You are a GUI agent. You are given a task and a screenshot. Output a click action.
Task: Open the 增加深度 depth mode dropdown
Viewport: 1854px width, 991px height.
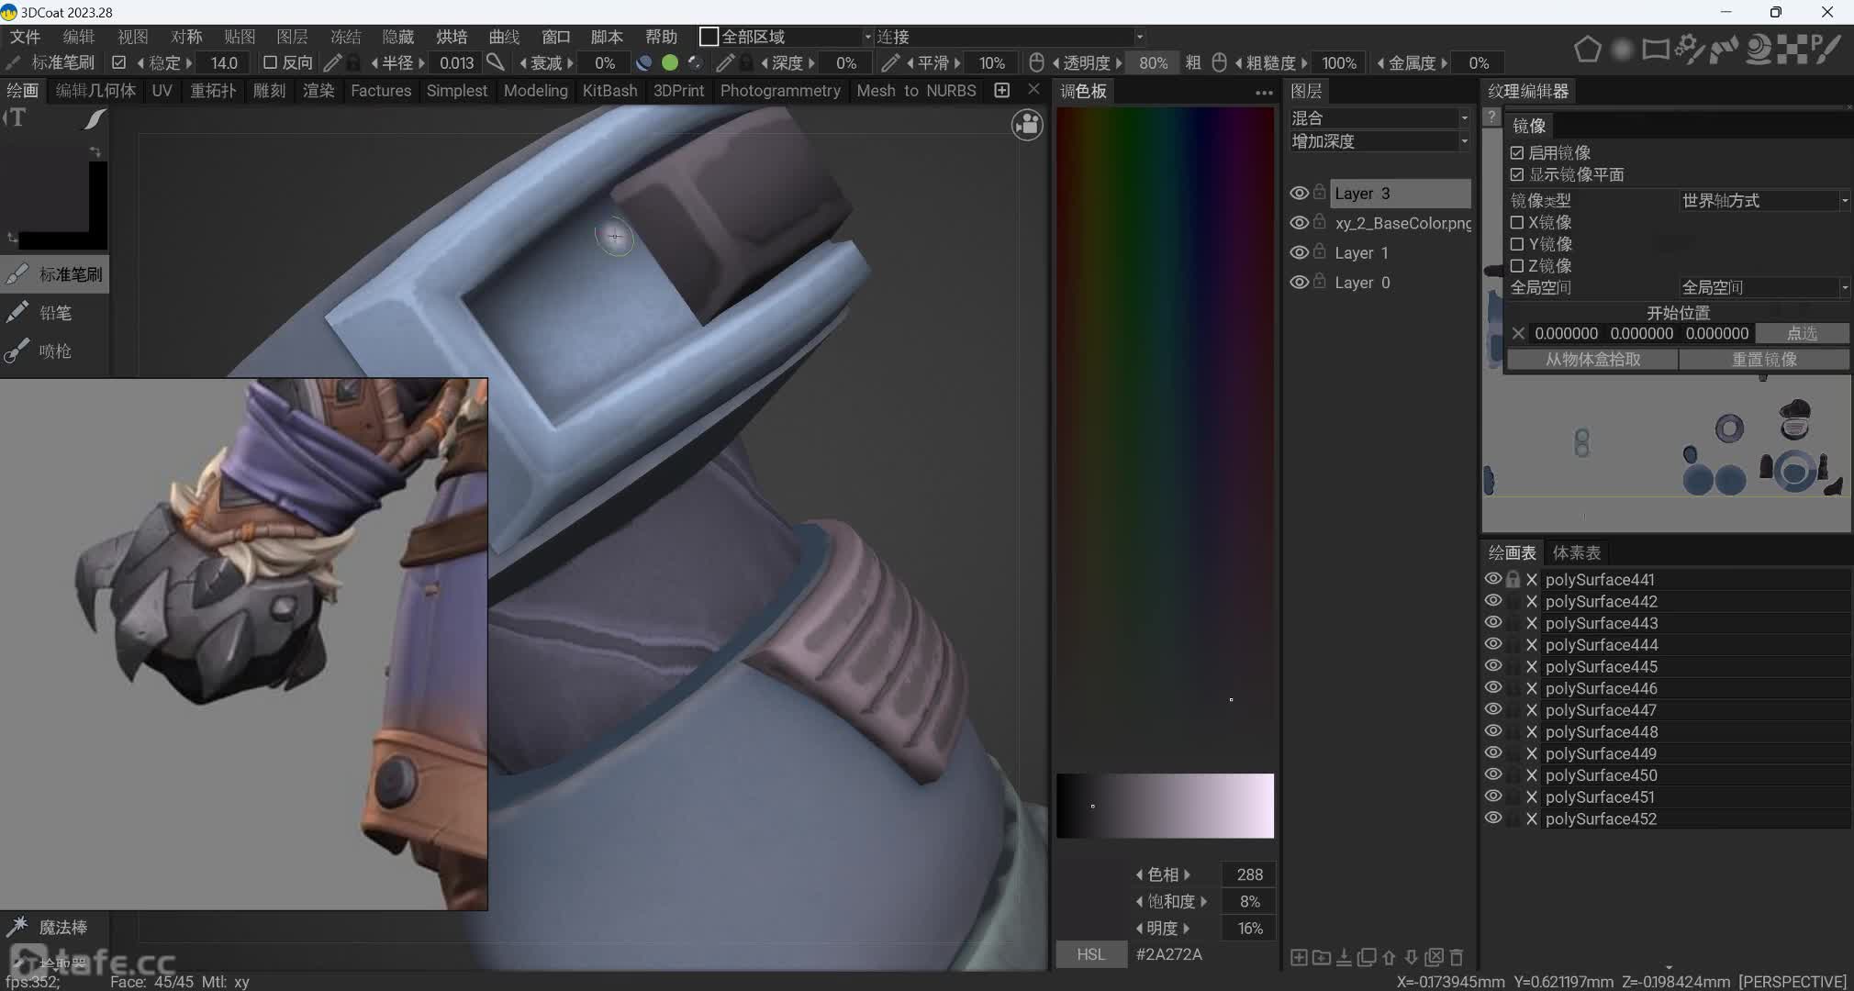(1379, 141)
